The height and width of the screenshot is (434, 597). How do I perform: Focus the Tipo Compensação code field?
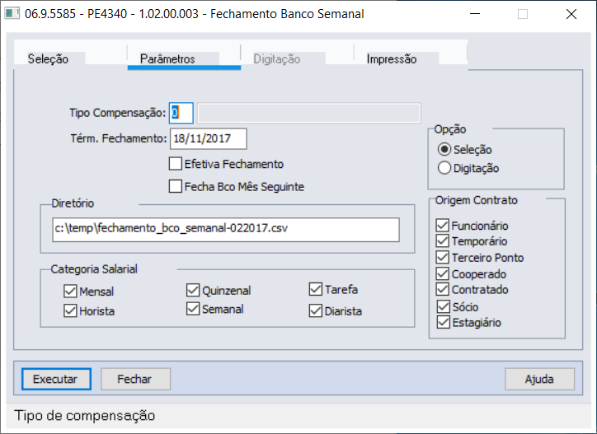coord(181,113)
